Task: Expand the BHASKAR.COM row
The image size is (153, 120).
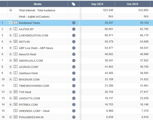Action: click(11, 79)
